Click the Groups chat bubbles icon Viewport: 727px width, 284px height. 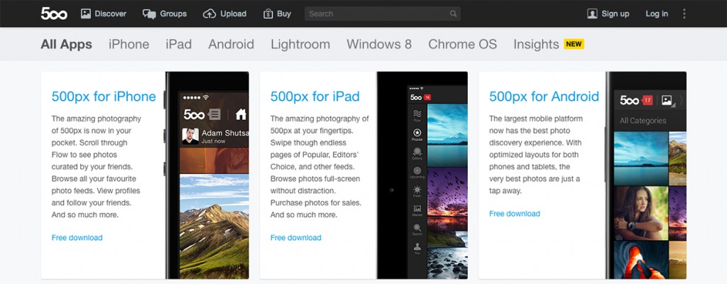click(x=149, y=14)
